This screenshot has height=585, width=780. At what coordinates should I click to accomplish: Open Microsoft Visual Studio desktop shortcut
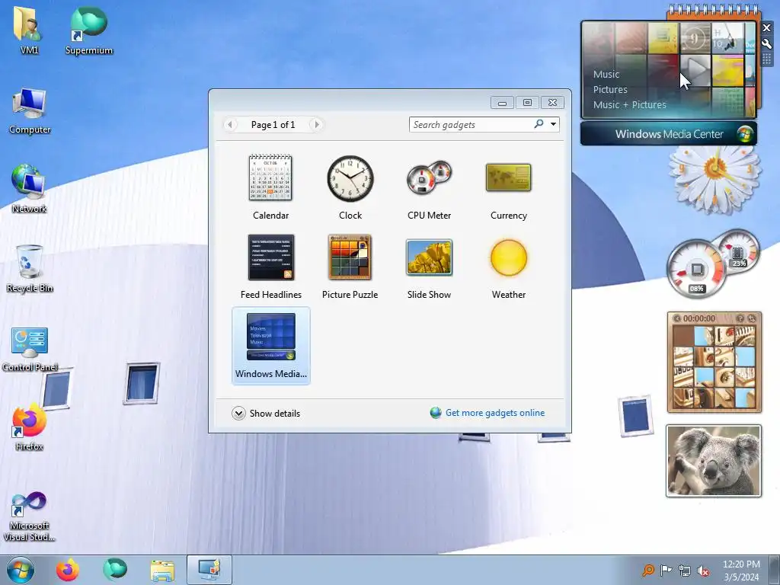pyautogui.click(x=29, y=516)
